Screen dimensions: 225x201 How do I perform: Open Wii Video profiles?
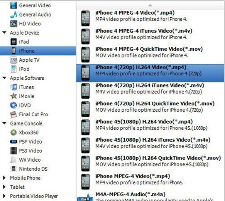(x=30, y=160)
